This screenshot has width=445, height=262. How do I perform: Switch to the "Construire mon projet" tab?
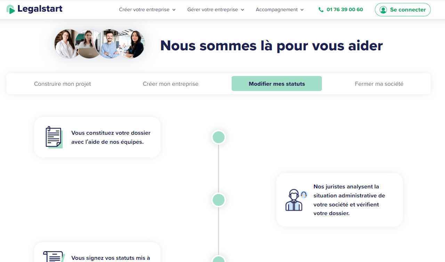coord(63,84)
